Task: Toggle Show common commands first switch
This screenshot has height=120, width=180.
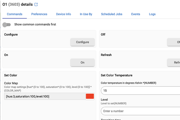Action: (7, 25)
